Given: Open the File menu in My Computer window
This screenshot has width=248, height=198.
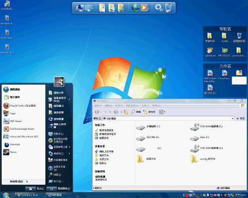Looking at the screenshot, I should [x=98, y=105].
